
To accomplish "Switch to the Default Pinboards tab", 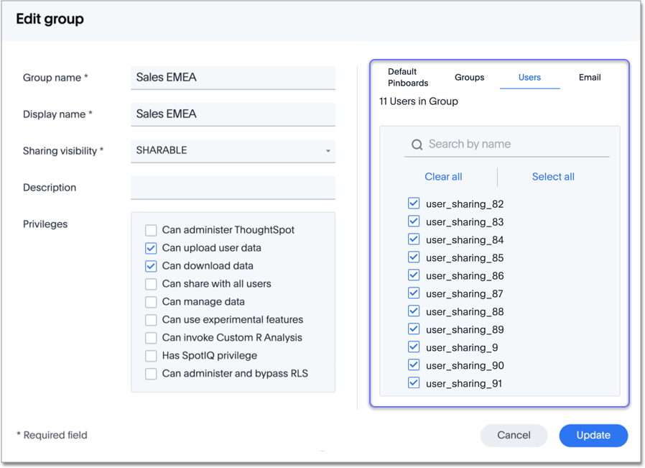I will (408, 78).
